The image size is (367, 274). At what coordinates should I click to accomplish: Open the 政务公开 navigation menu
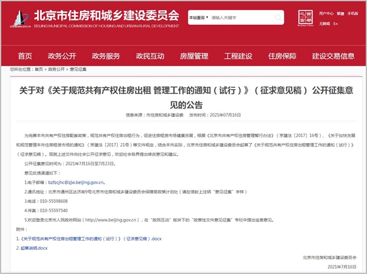coord(62,56)
